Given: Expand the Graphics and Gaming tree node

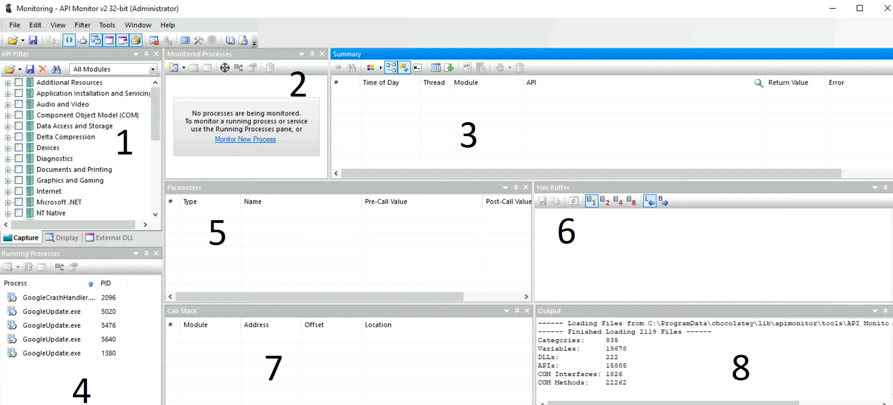Looking at the screenshot, I should point(8,181).
